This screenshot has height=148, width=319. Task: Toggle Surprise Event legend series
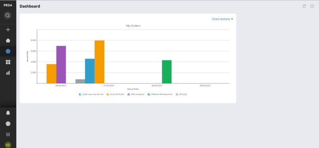tap(115, 94)
